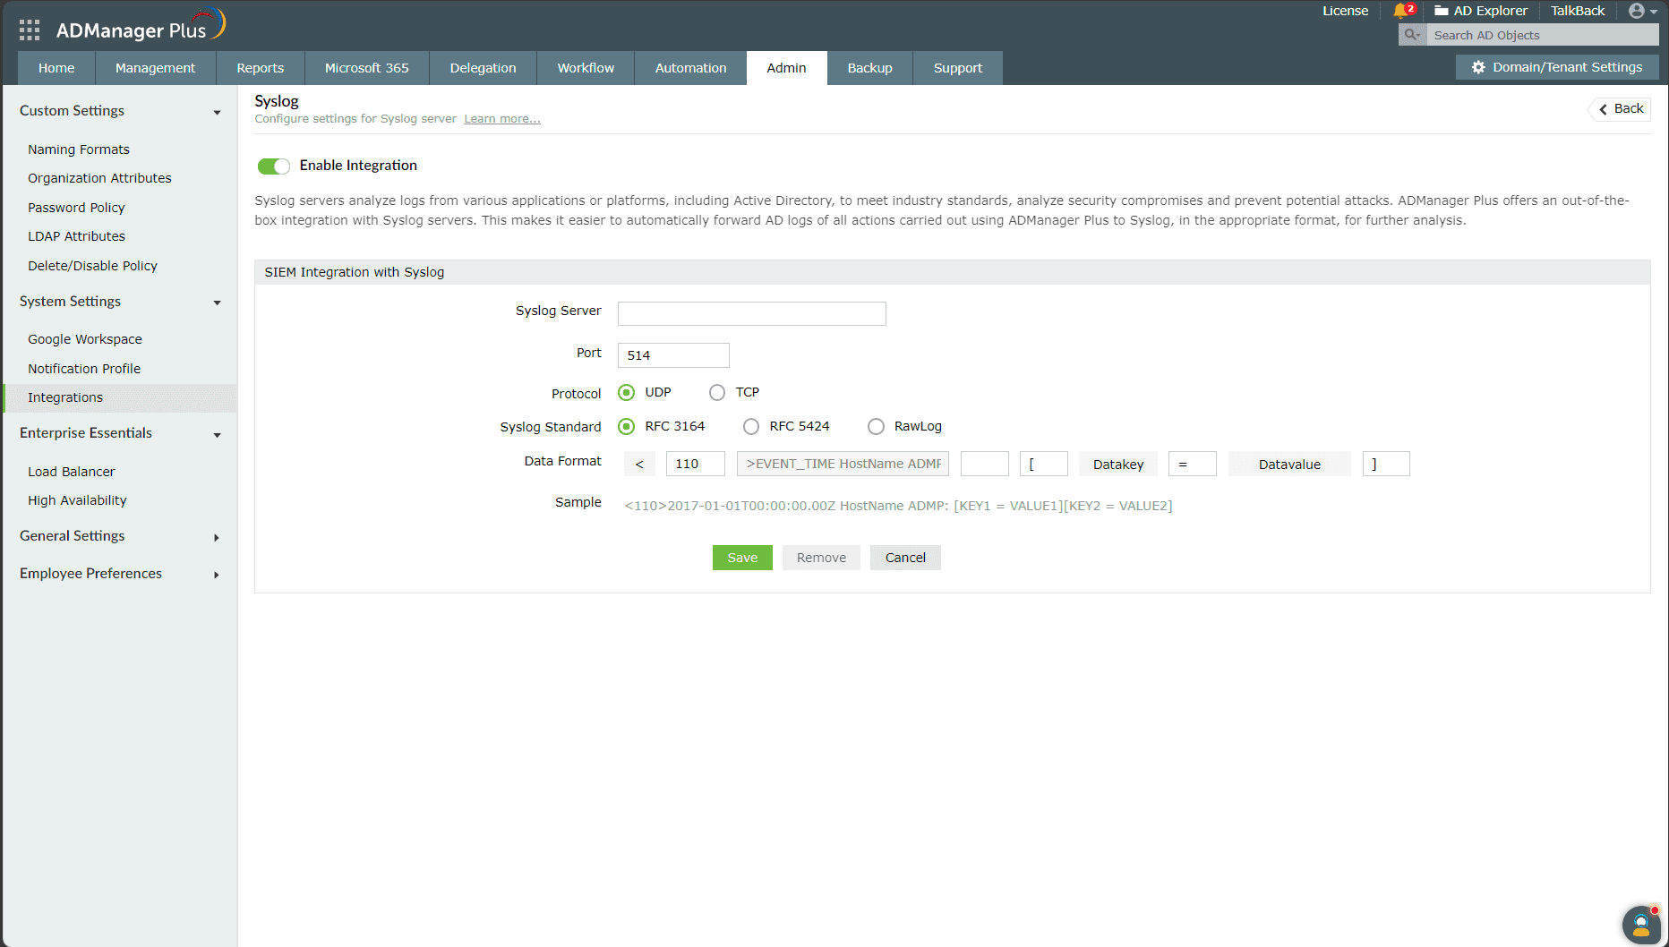The width and height of the screenshot is (1669, 947).
Task: Open the Microsoft 365 tab
Action: point(367,68)
